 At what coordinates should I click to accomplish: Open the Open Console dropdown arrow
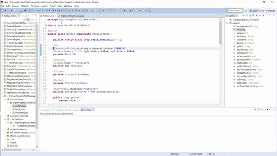(267, 110)
